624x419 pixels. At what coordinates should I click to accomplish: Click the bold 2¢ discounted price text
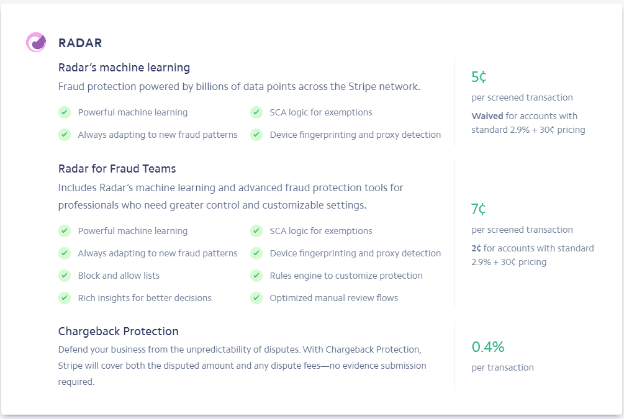pos(476,248)
